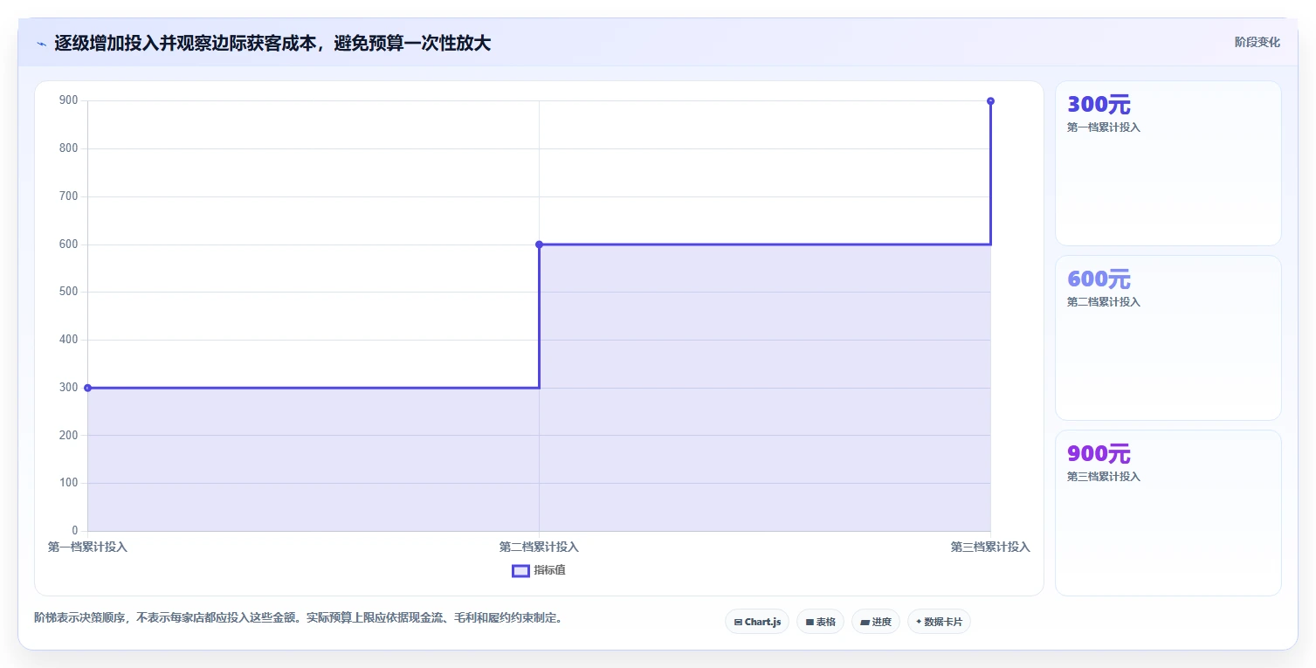The width and height of the screenshot is (1316, 668).
Task: Click the 900元 data card value
Action: point(1099,454)
